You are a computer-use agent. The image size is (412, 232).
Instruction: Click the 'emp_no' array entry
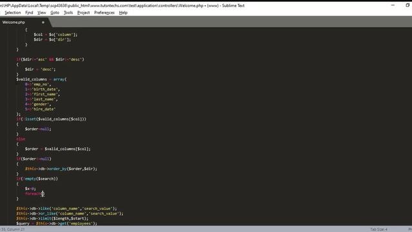(x=38, y=84)
